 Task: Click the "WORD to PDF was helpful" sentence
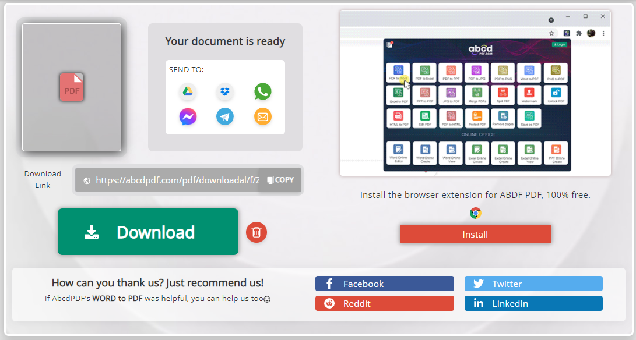click(x=157, y=299)
